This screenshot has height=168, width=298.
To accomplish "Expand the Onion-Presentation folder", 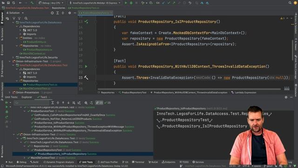I will coord(9,92).
